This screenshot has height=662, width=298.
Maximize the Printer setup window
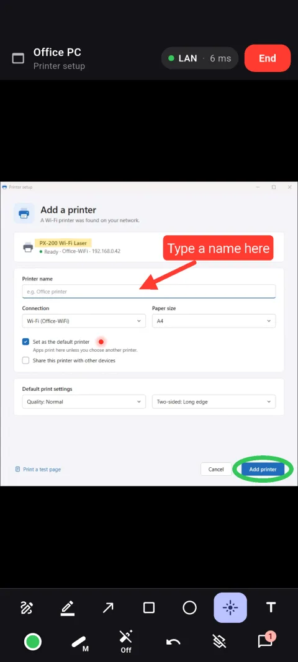[x=274, y=187]
